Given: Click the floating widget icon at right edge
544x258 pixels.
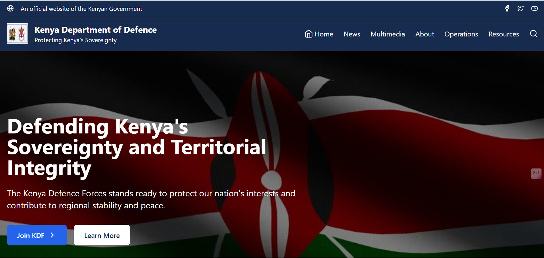Looking at the screenshot, I should tap(536, 173).
